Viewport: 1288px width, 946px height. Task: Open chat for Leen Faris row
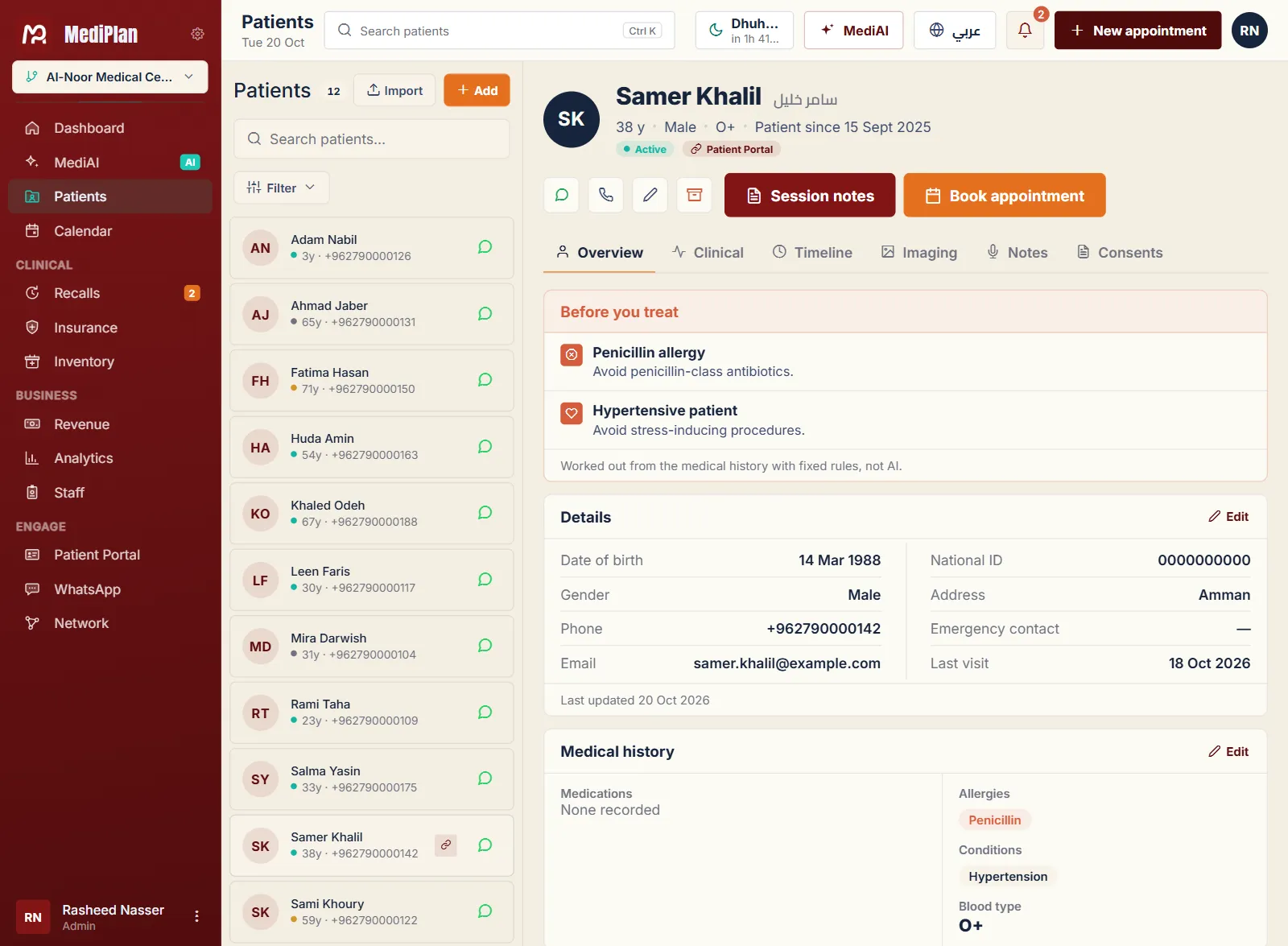tap(485, 580)
